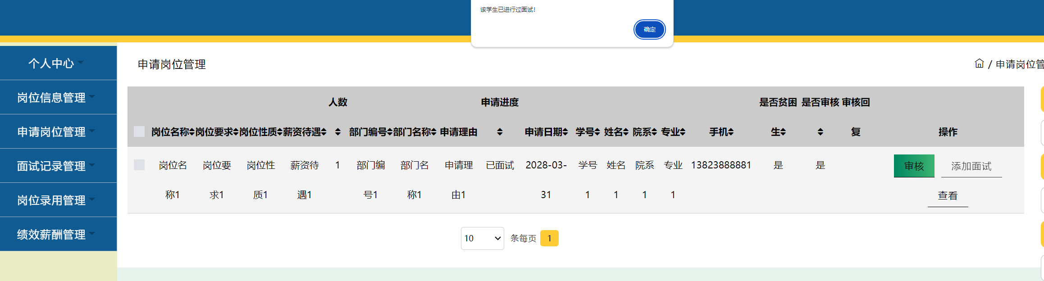The image size is (1044, 281).
Task: Click the 条每页 label
Action: [523, 238]
